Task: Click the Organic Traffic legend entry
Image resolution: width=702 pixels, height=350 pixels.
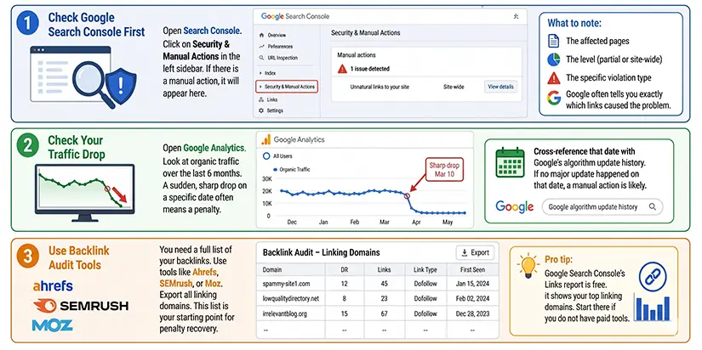Action: [x=292, y=169]
